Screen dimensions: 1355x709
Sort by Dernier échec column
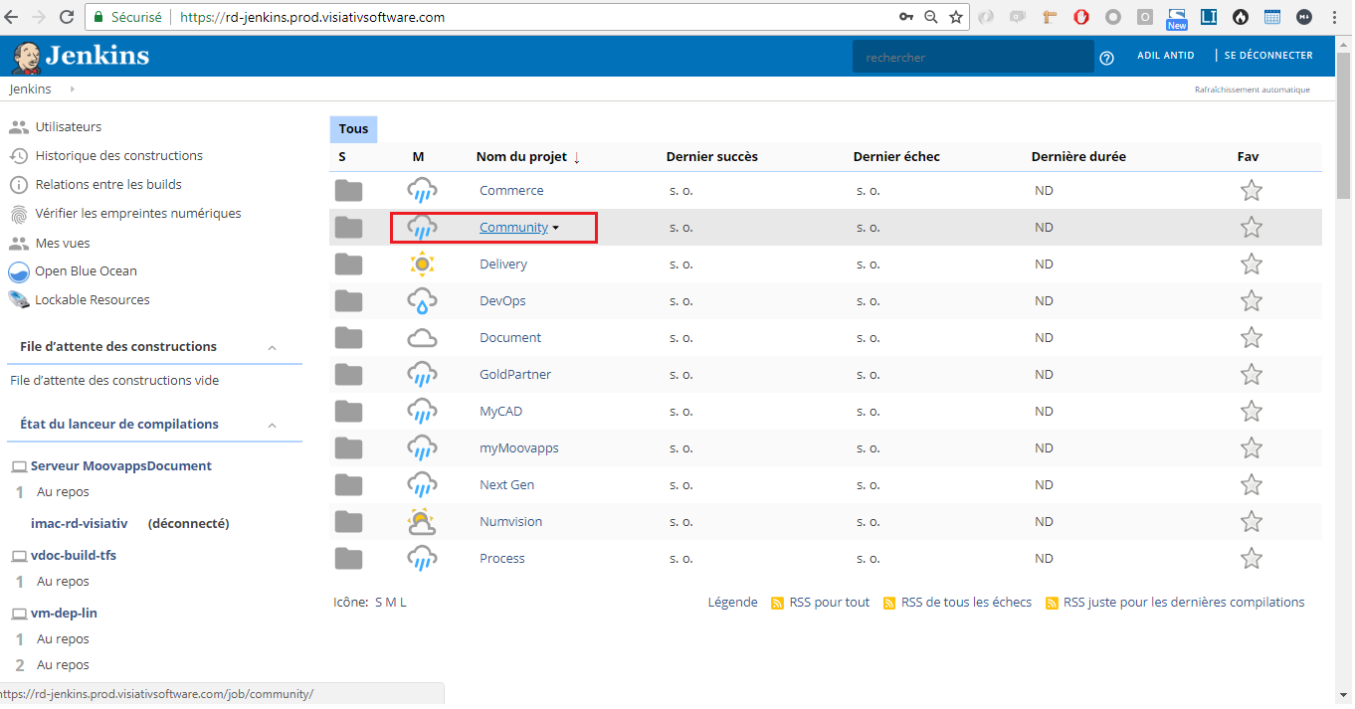point(896,157)
